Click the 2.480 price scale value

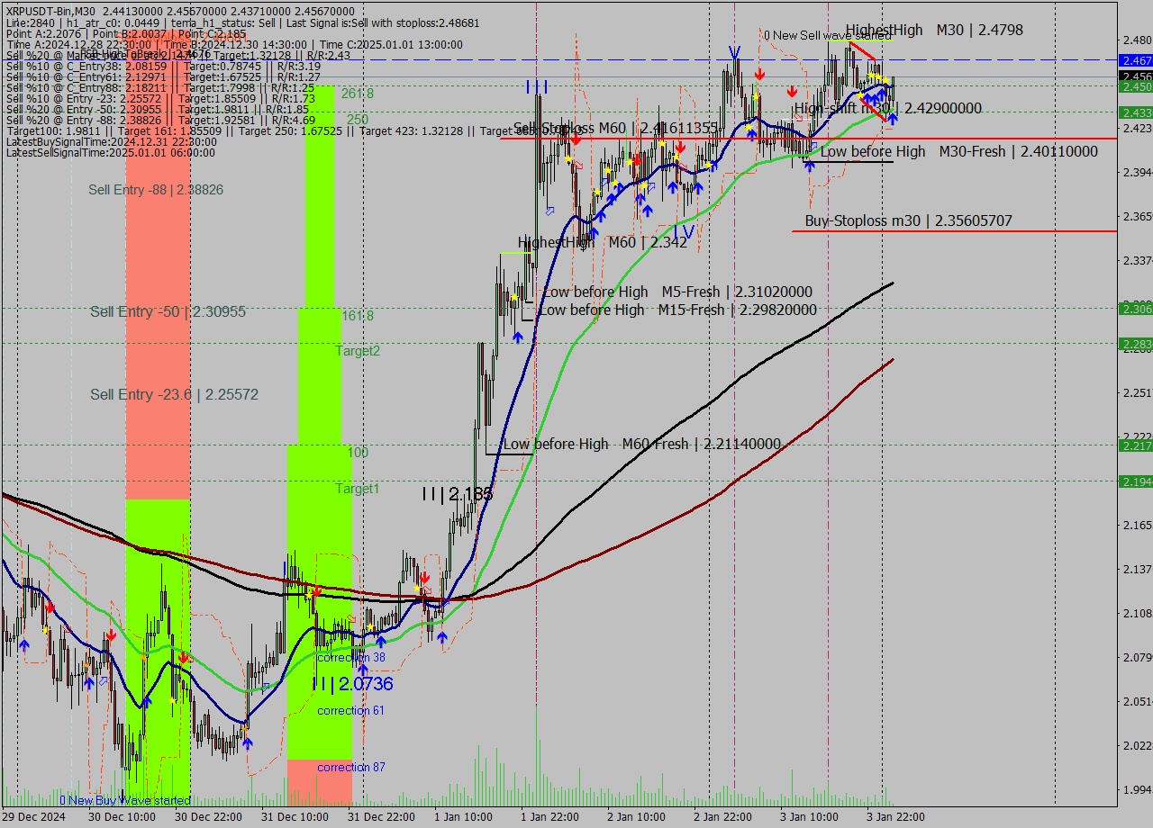1137,40
